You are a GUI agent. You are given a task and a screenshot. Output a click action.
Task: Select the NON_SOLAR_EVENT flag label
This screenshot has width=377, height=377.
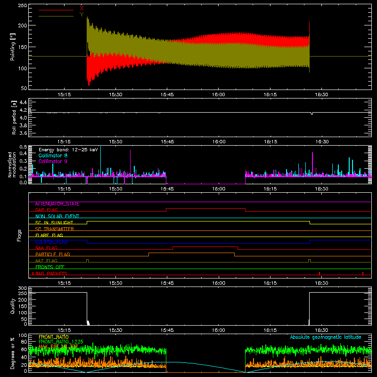tap(57, 216)
